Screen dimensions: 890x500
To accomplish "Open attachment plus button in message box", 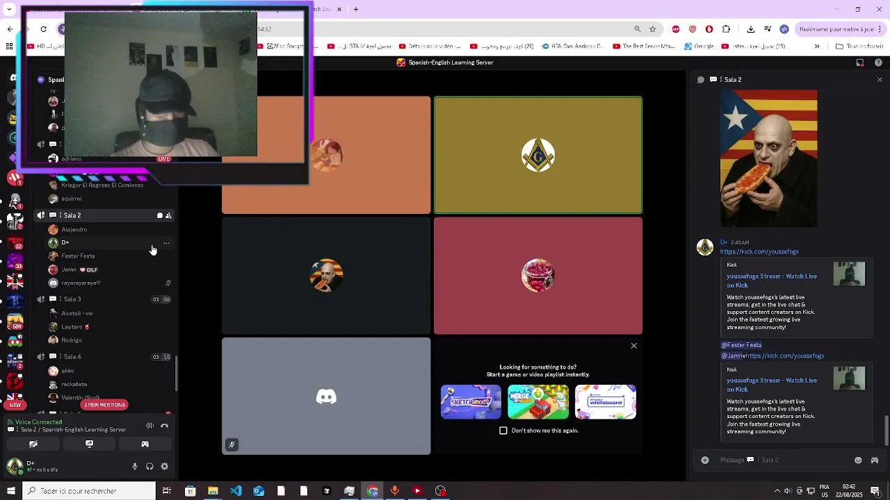I will (705, 460).
